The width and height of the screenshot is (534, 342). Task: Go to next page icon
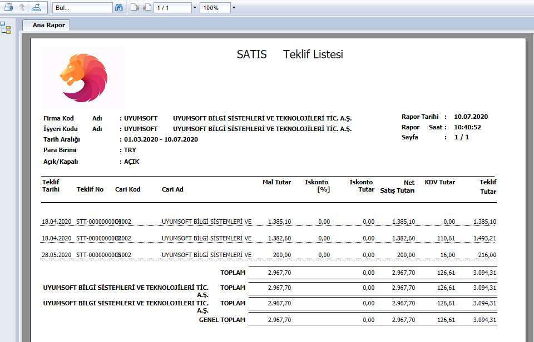point(147,8)
